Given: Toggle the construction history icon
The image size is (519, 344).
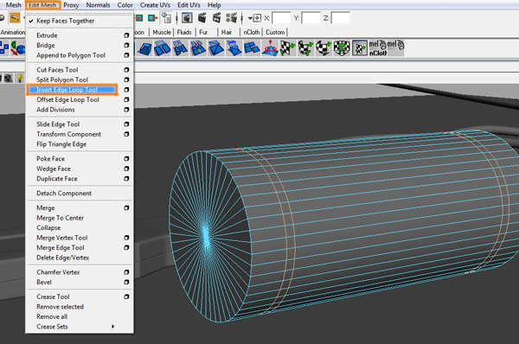Looking at the screenshot, I should pos(166,18).
